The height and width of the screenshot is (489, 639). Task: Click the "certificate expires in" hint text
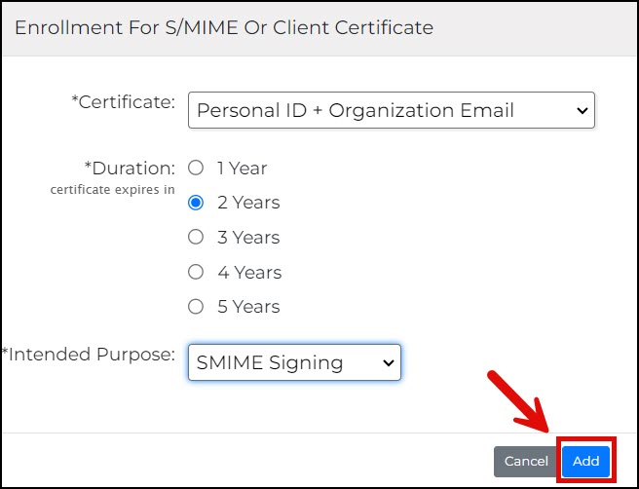112,189
